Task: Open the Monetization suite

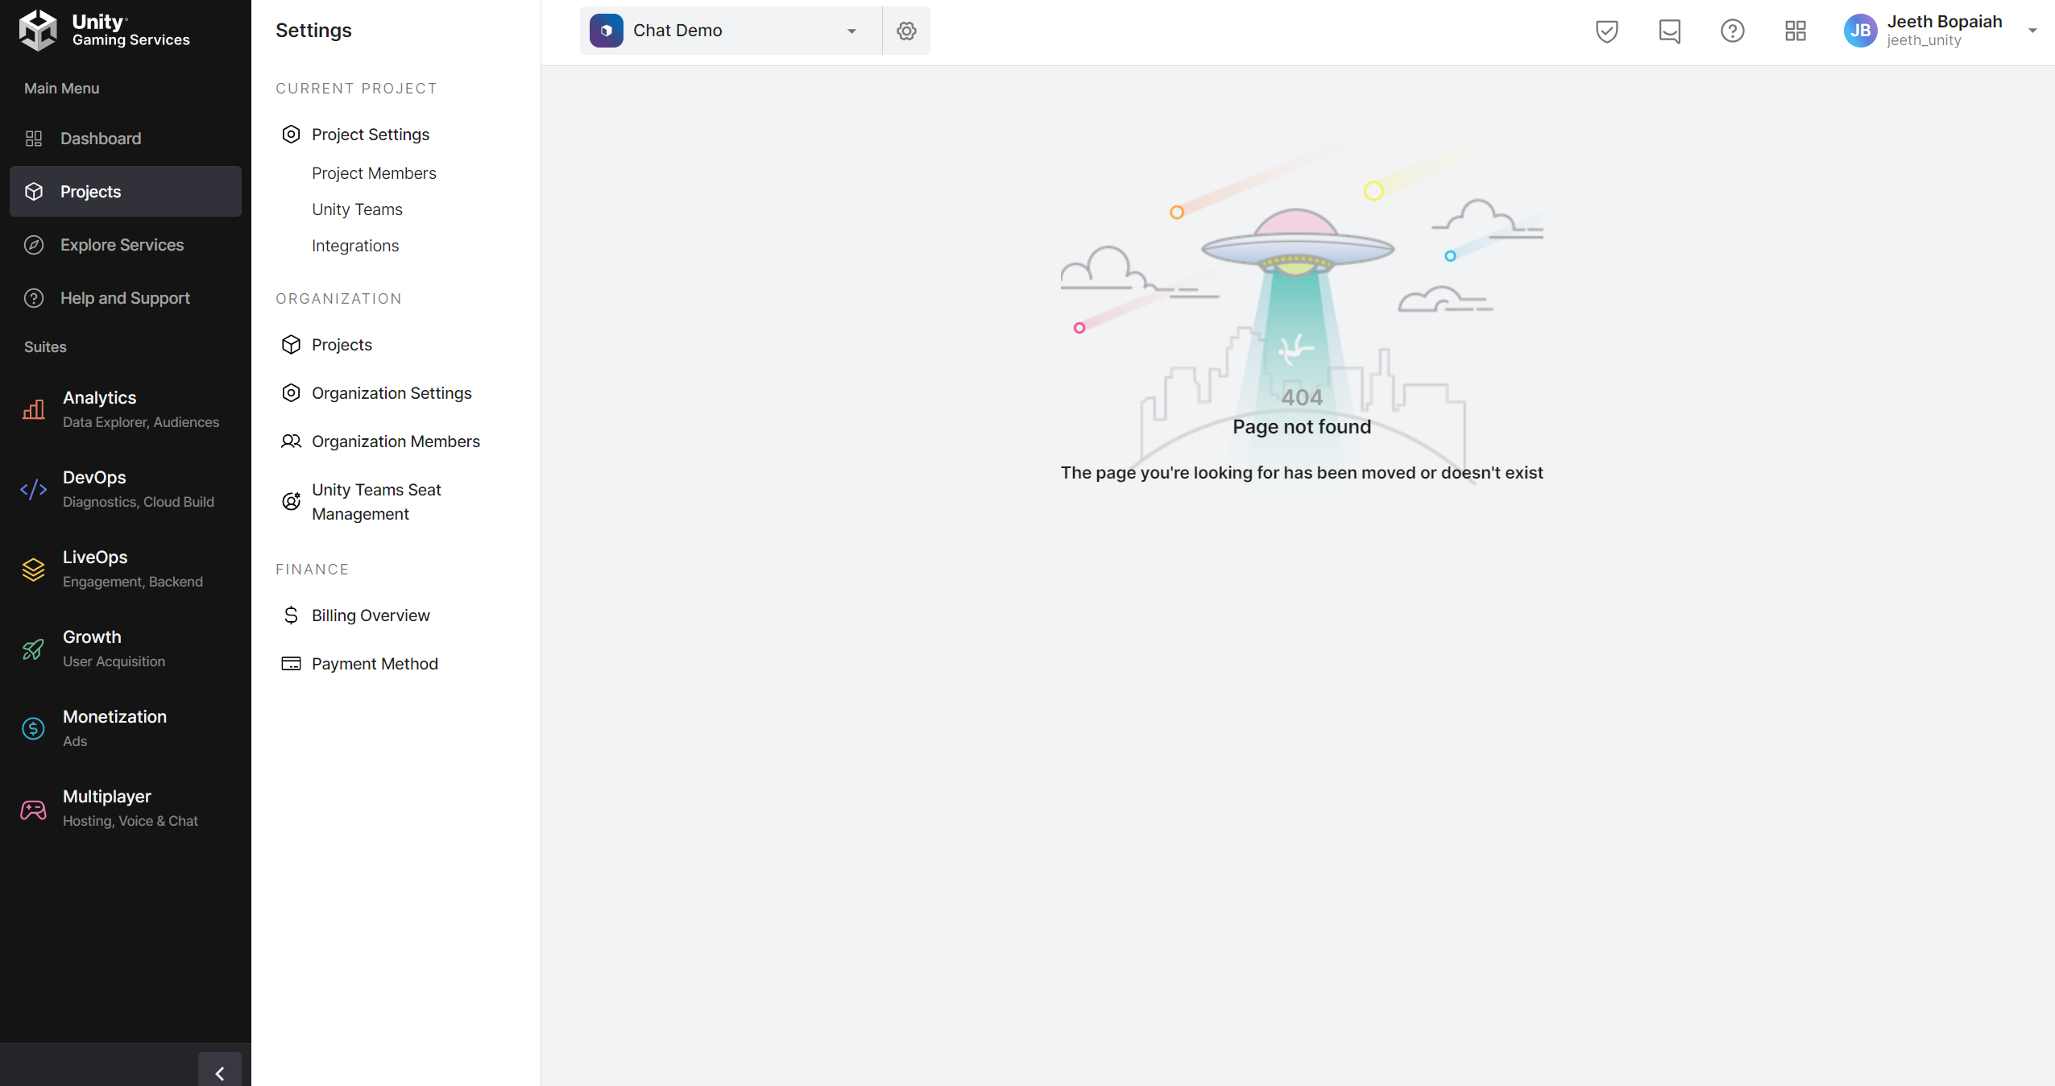Action: click(x=126, y=728)
